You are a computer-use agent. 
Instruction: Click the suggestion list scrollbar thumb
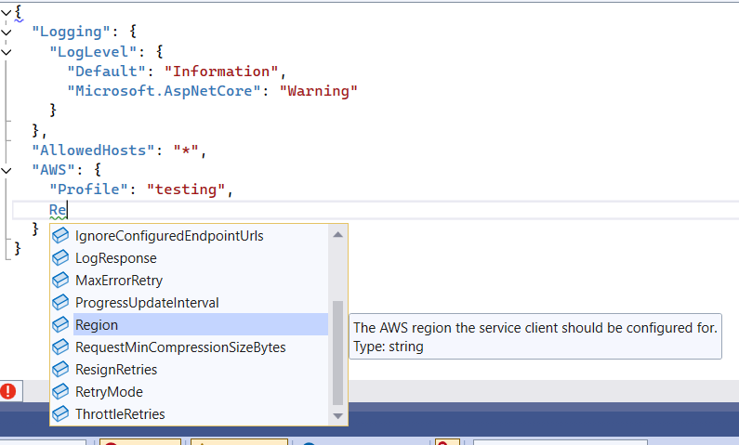pyautogui.click(x=338, y=353)
